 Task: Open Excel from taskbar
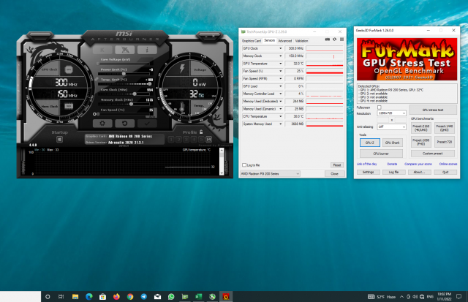(198, 297)
